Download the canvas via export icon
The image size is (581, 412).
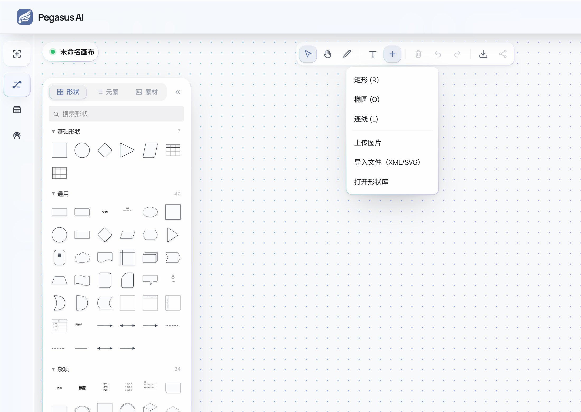(x=483, y=54)
